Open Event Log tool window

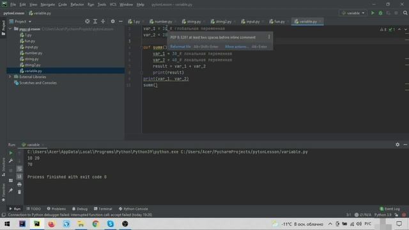390,209
